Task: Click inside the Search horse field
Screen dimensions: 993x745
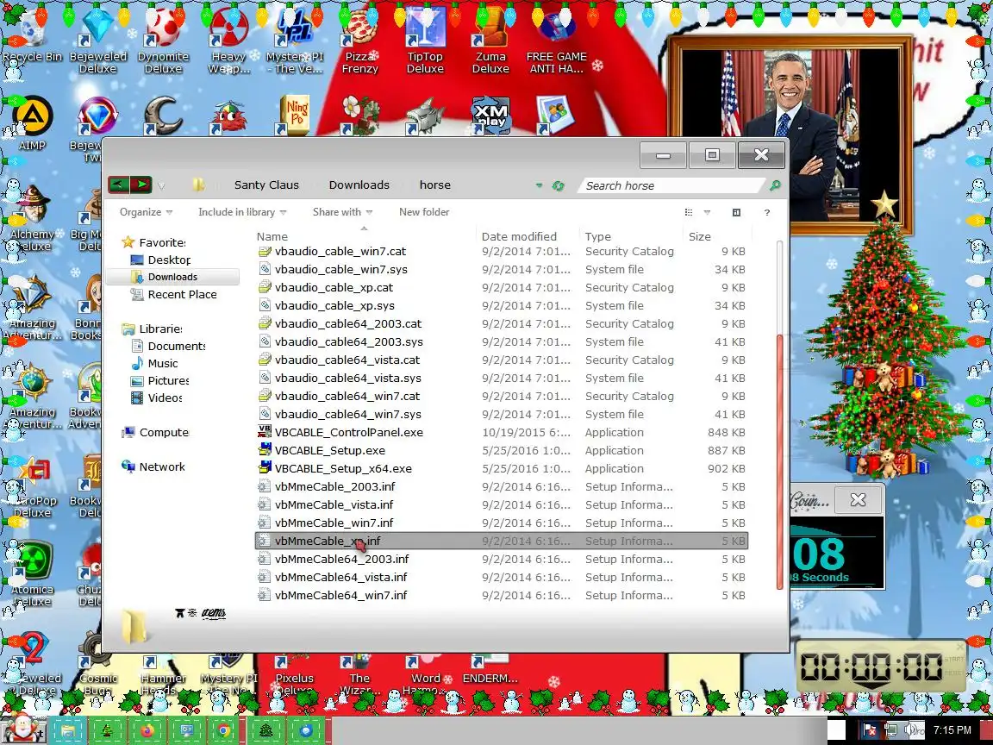Action: pyautogui.click(x=671, y=185)
